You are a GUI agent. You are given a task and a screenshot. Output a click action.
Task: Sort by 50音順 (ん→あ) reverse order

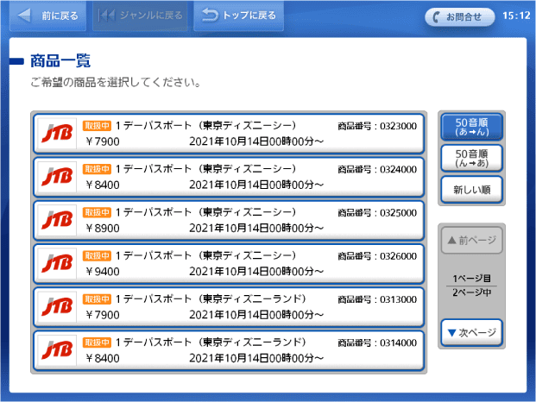471,157
